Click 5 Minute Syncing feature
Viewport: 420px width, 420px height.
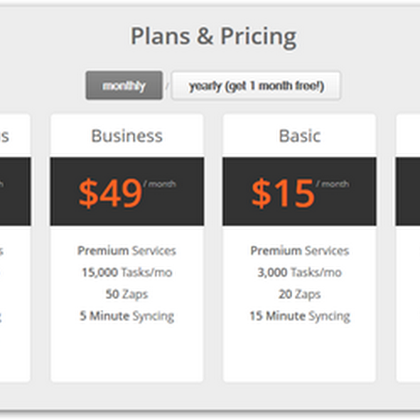click(x=127, y=316)
